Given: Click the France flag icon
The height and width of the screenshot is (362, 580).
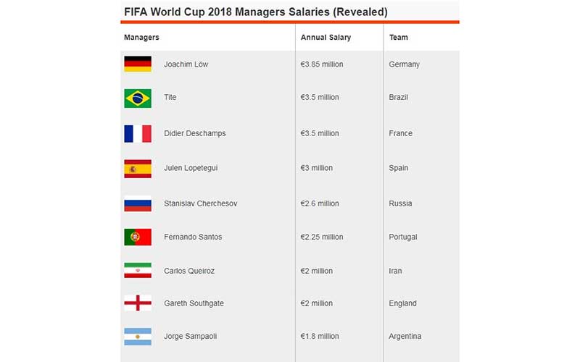Looking at the screenshot, I should tap(138, 133).
